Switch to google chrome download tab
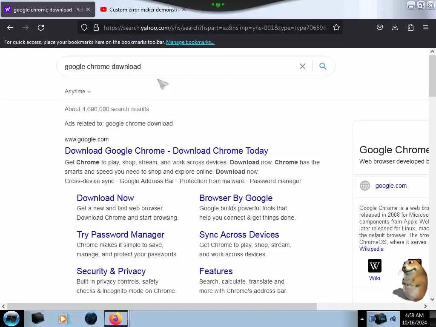Screen dimensions: 436x327 coord(48,9)
